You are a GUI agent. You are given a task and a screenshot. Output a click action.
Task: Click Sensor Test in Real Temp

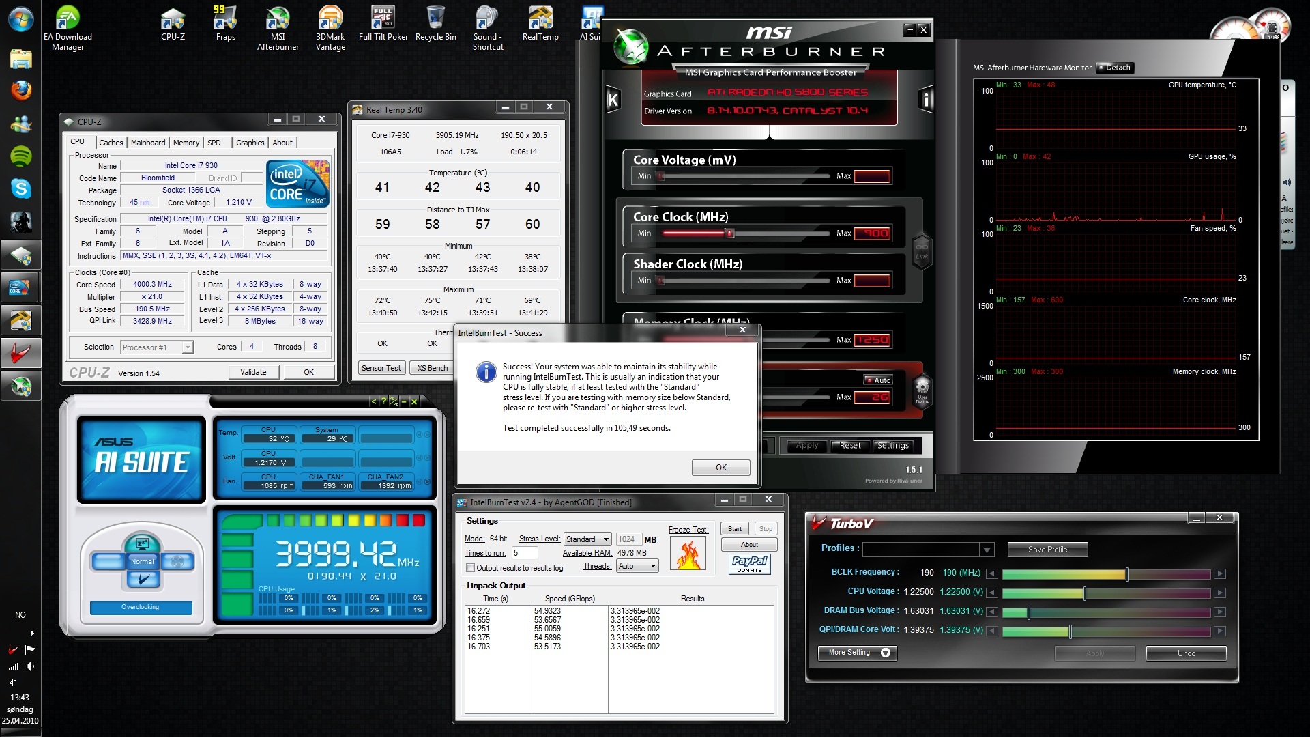381,368
